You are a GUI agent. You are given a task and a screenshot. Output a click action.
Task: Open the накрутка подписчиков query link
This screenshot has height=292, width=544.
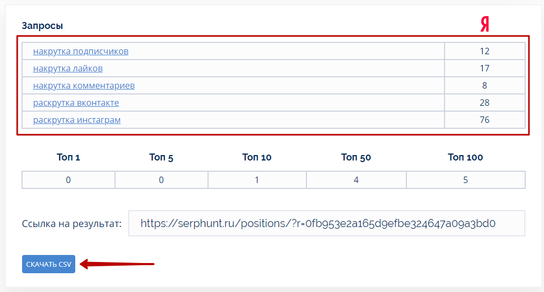[81, 52]
